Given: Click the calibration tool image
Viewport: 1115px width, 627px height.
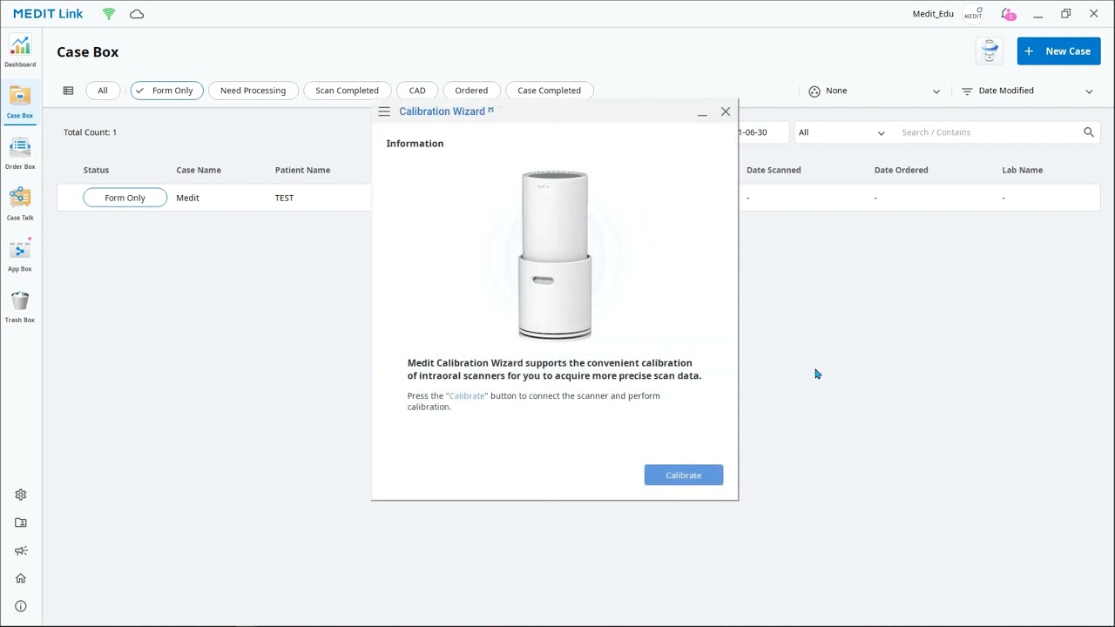Looking at the screenshot, I should 555,255.
